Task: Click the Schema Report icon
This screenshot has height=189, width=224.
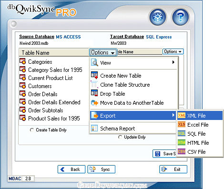Action: coord(94,128)
